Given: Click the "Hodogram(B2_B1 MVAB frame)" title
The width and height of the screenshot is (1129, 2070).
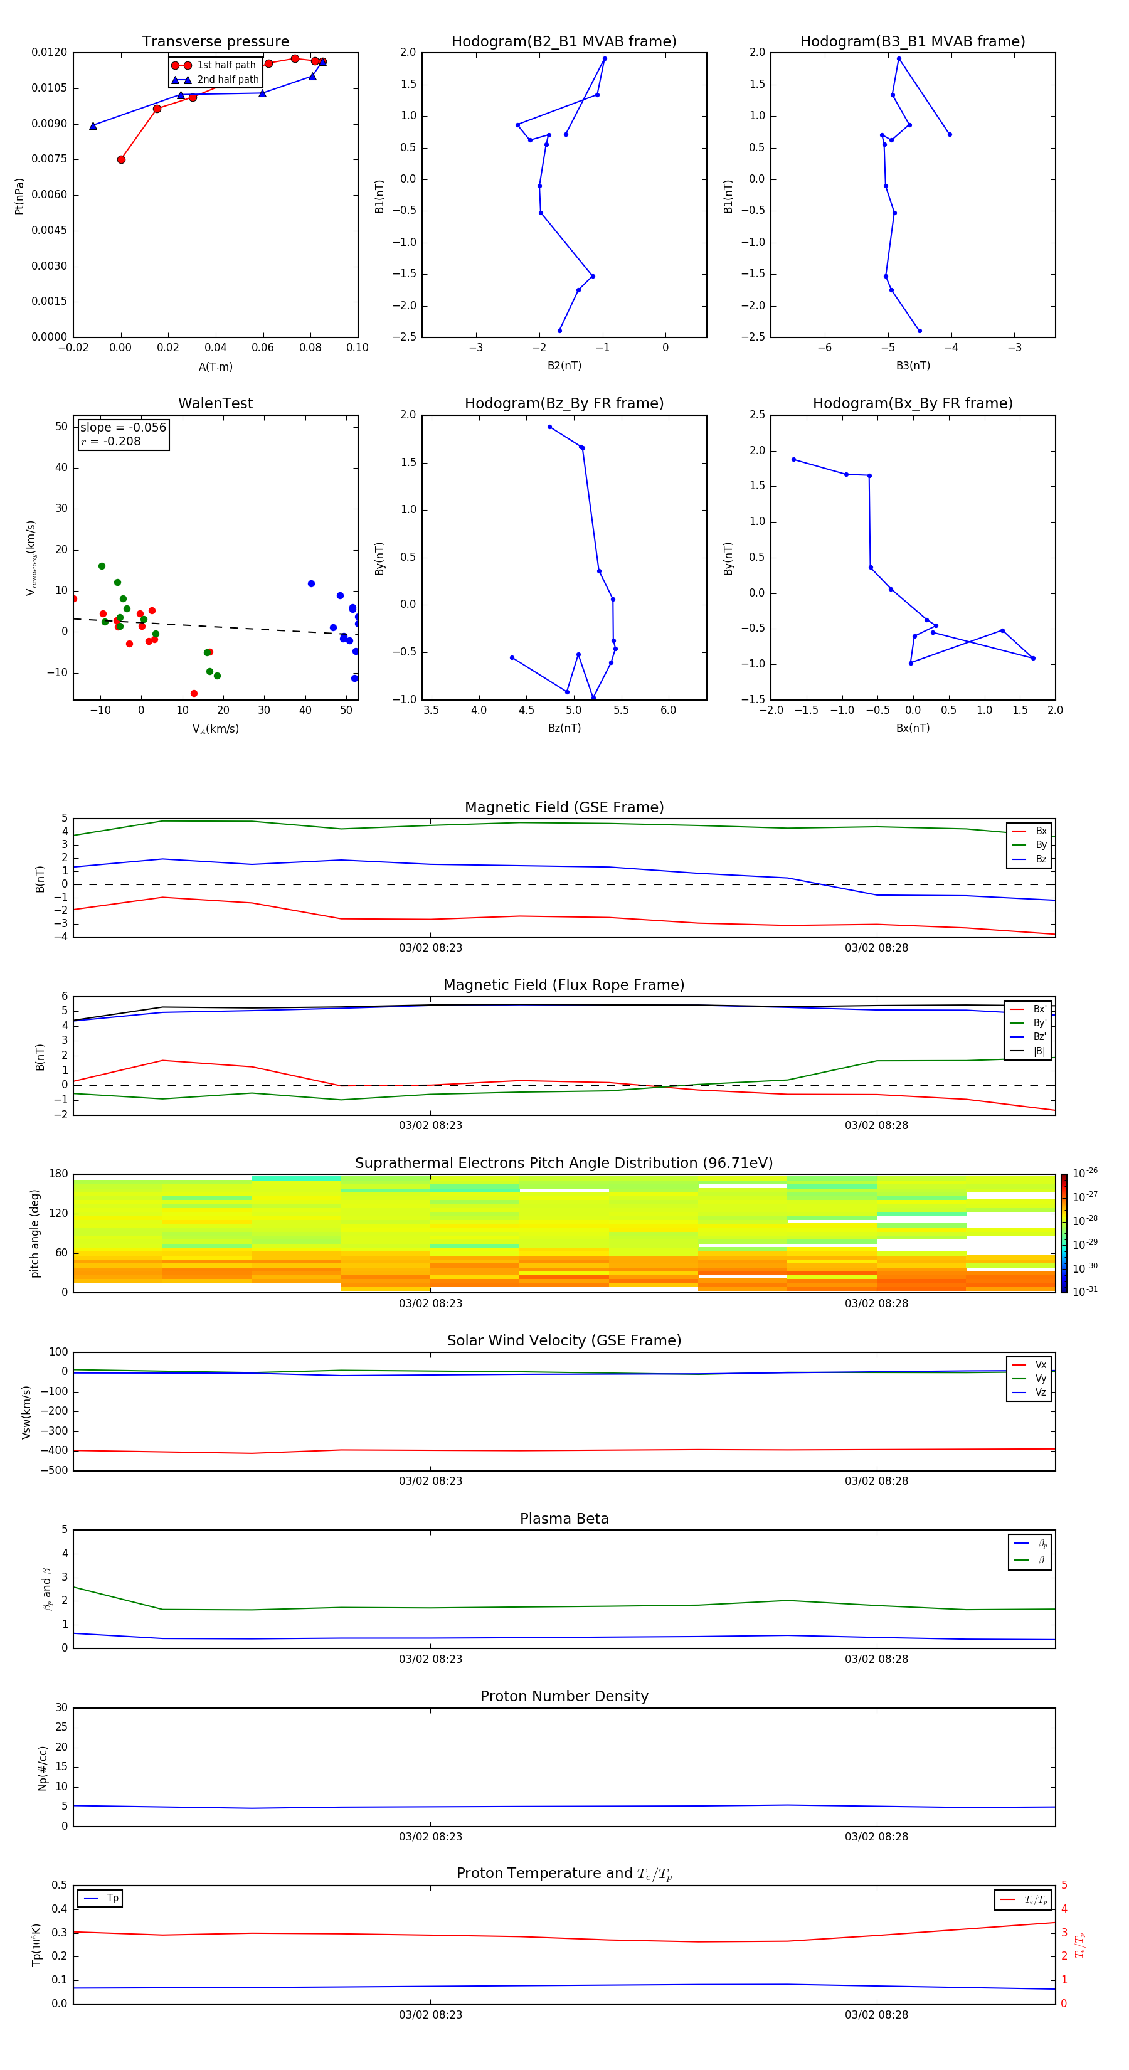Looking at the screenshot, I should pyautogui.click(x=564, y=42).
